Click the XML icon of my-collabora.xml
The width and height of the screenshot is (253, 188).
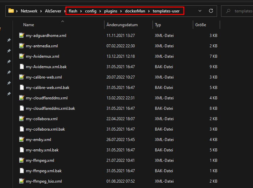[x=22, y=119]
